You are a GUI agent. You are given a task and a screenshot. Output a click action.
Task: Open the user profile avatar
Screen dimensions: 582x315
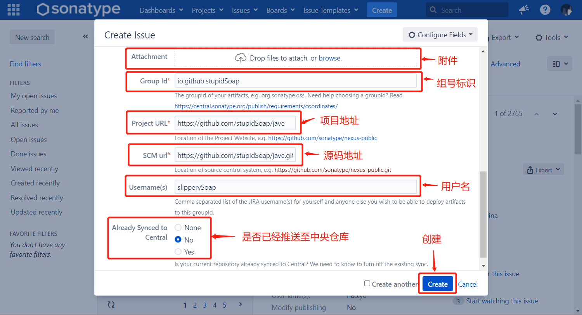coord(566,10)
